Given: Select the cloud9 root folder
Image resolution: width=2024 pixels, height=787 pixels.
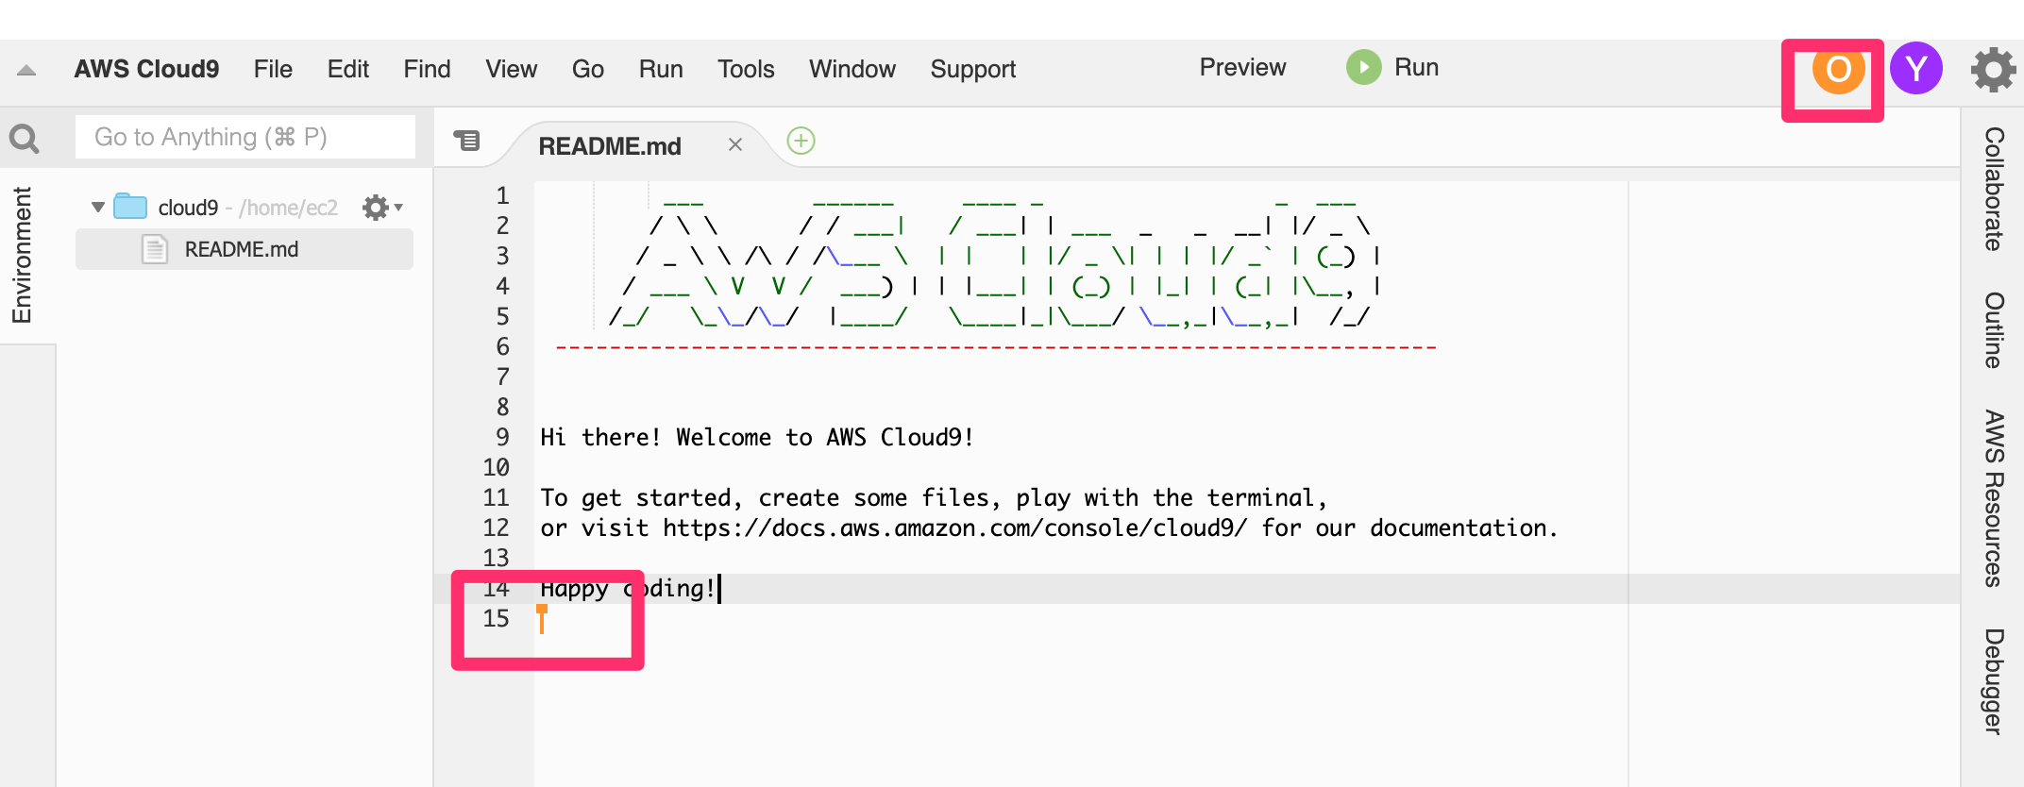Looking at the screenshot, I should 188,208.
